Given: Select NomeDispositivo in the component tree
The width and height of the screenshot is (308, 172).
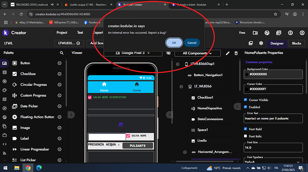Looking at the screenshot, I should [209, 108].
